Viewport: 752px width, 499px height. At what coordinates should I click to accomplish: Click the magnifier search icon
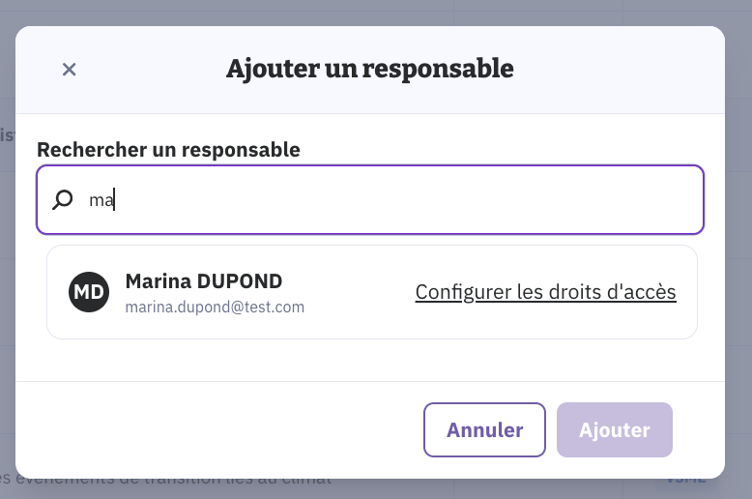click(x=63, y=200)
